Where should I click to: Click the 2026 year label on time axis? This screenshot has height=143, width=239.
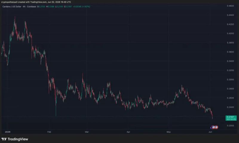[8, 132]
